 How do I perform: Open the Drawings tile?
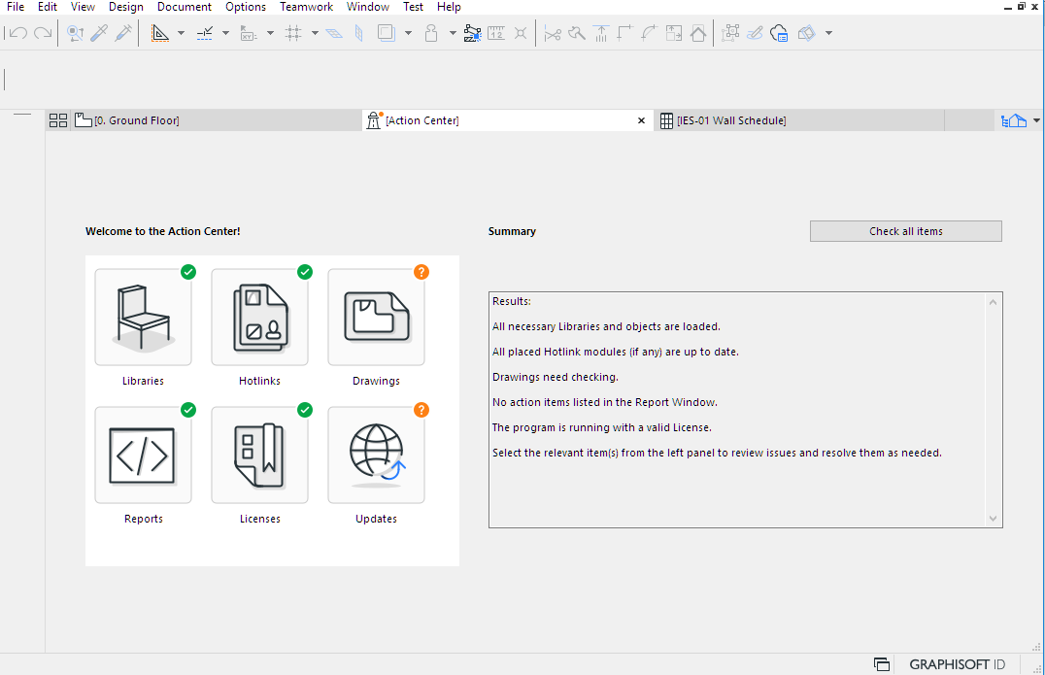coord(377,318)
